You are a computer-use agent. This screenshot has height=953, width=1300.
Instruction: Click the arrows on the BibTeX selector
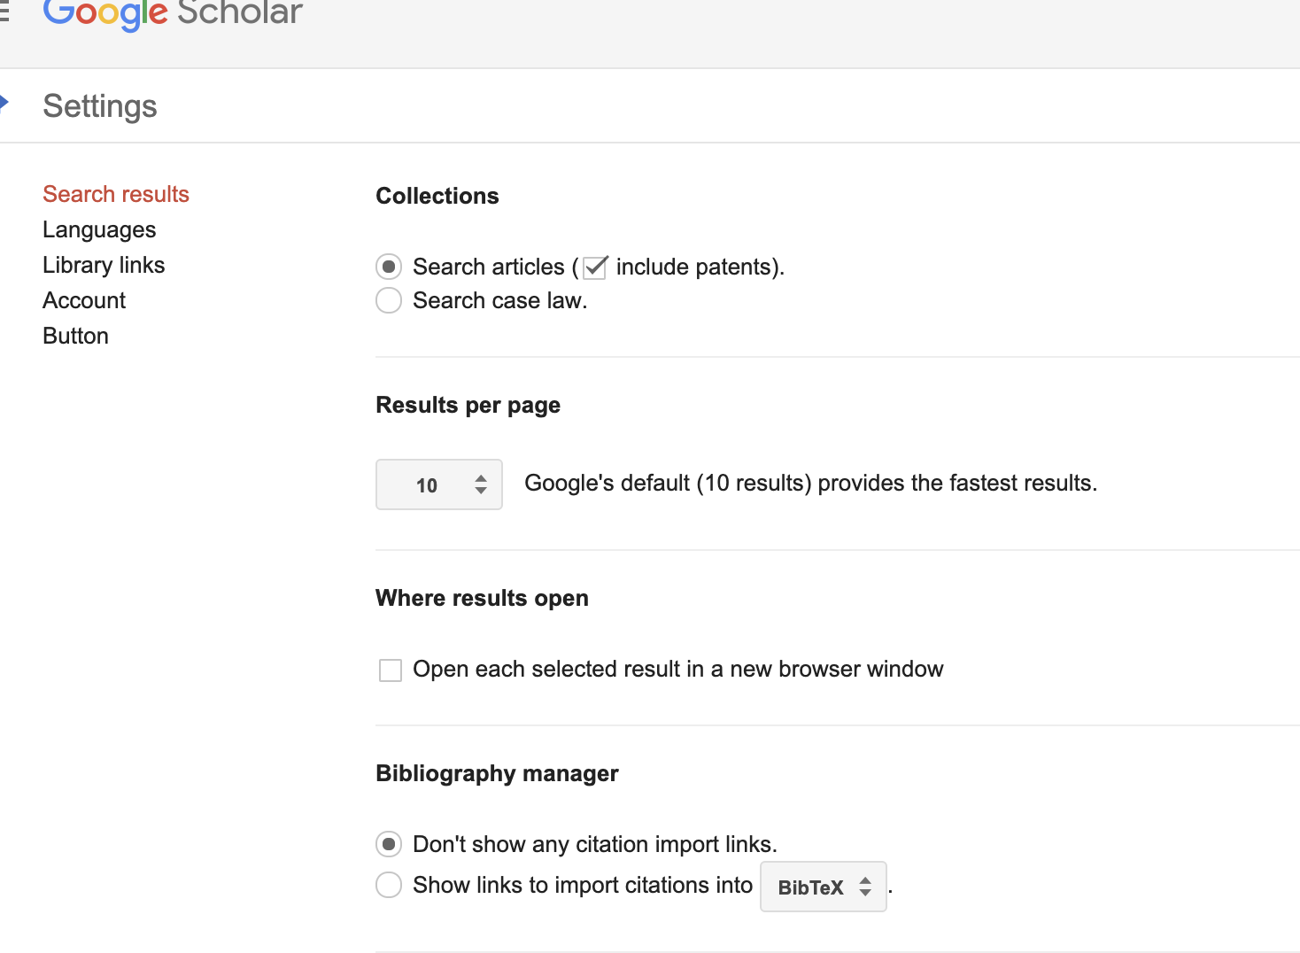pyautogui.click(x=865, y=887)
